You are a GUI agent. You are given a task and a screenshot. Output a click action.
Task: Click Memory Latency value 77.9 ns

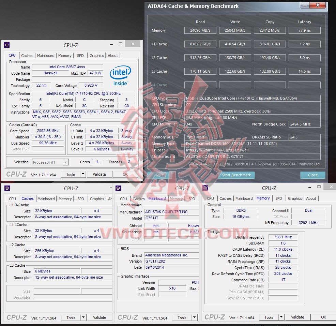click(305, 30)
